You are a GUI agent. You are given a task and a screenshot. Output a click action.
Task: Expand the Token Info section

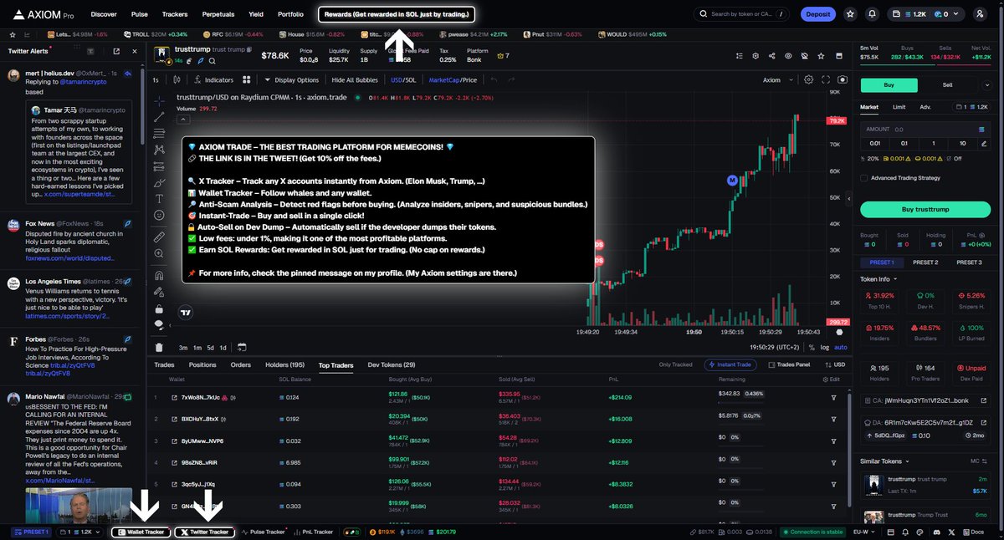(879, 278)
